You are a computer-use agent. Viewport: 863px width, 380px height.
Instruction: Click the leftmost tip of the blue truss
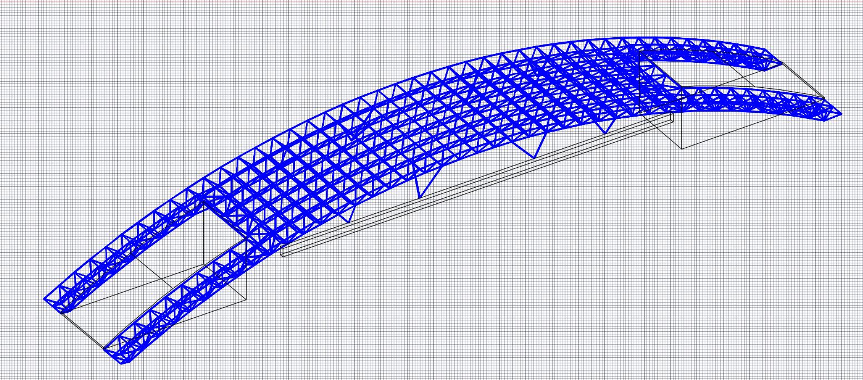[46, 299]
